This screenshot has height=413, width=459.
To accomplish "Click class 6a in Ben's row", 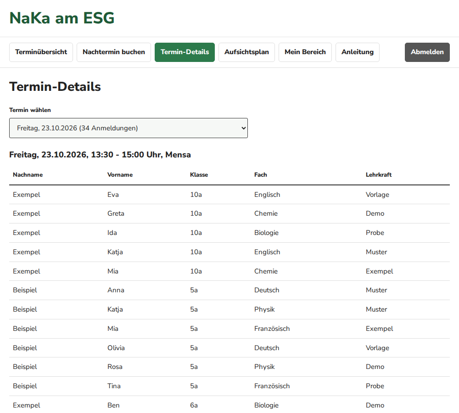I will point(194,405).
